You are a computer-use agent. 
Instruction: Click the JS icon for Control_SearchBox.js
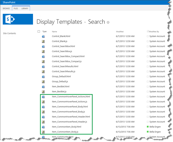tap(43, 52)
